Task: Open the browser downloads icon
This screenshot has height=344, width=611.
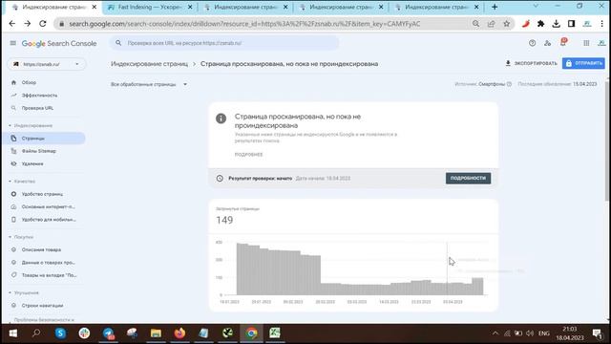Action: click(x=556, y=24)
